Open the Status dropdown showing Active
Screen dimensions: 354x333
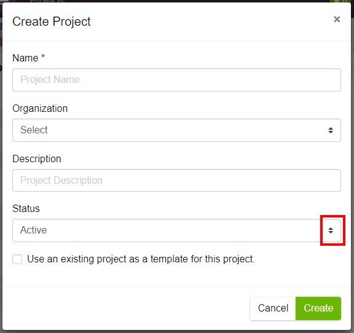(x=176, y=230)
